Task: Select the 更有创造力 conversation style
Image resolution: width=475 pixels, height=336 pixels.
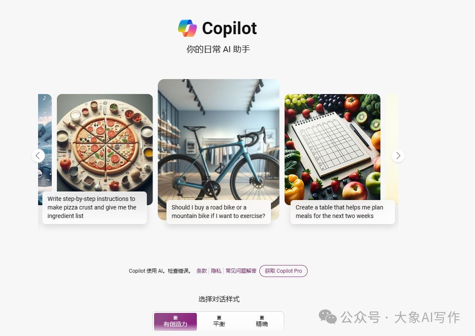Action: pos(175,321)
